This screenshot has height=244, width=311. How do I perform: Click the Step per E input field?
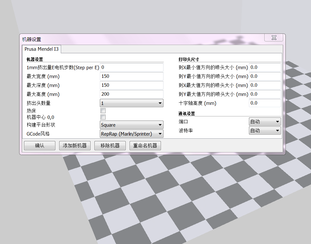(132, 67)
